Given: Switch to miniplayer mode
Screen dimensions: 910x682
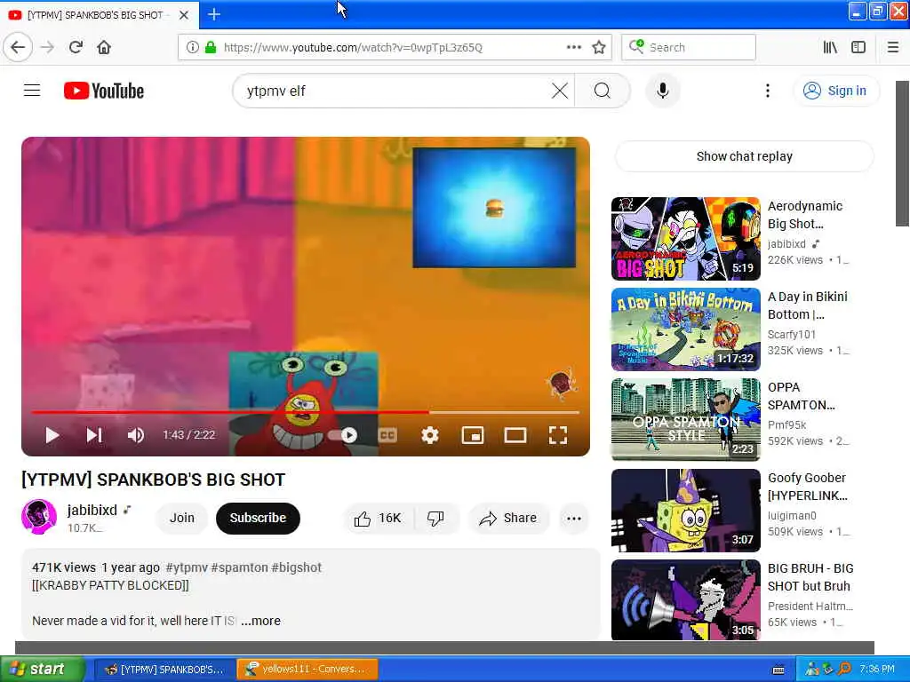Looking at the screenshot, I should pos(473,435).
